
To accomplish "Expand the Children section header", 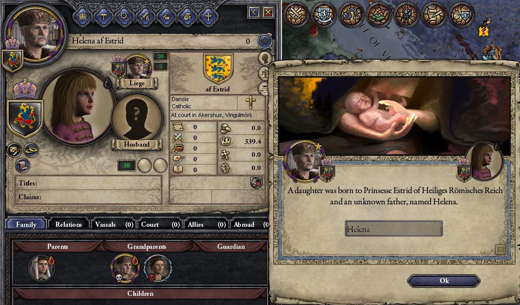I will click(x=140, y=293).
